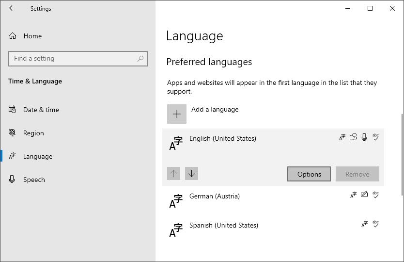This screenshot has width=404, height=262.
Task: Click German display language icon
Action: point(353,195)
